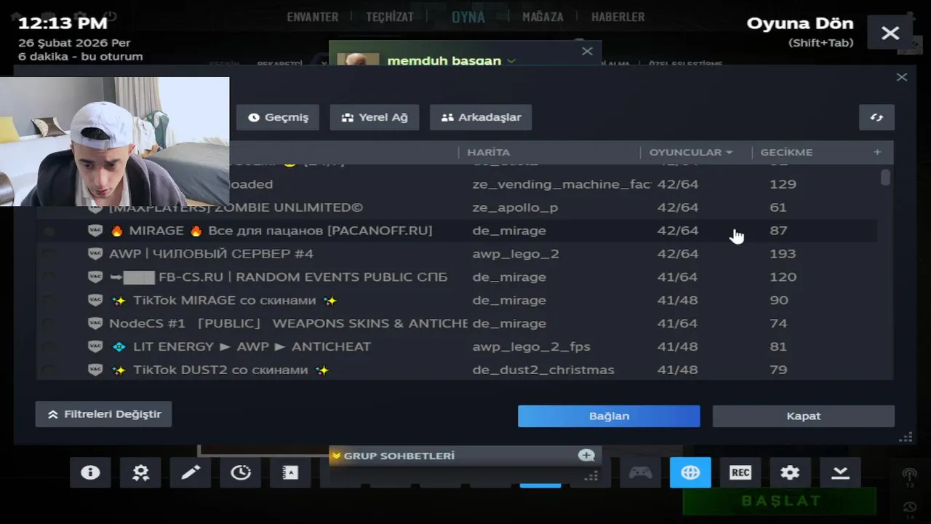The width and height of the screenshot is (931, 524).
Task: Close the overlay with the X near Oyuna Dön
Action: (890, 33)
